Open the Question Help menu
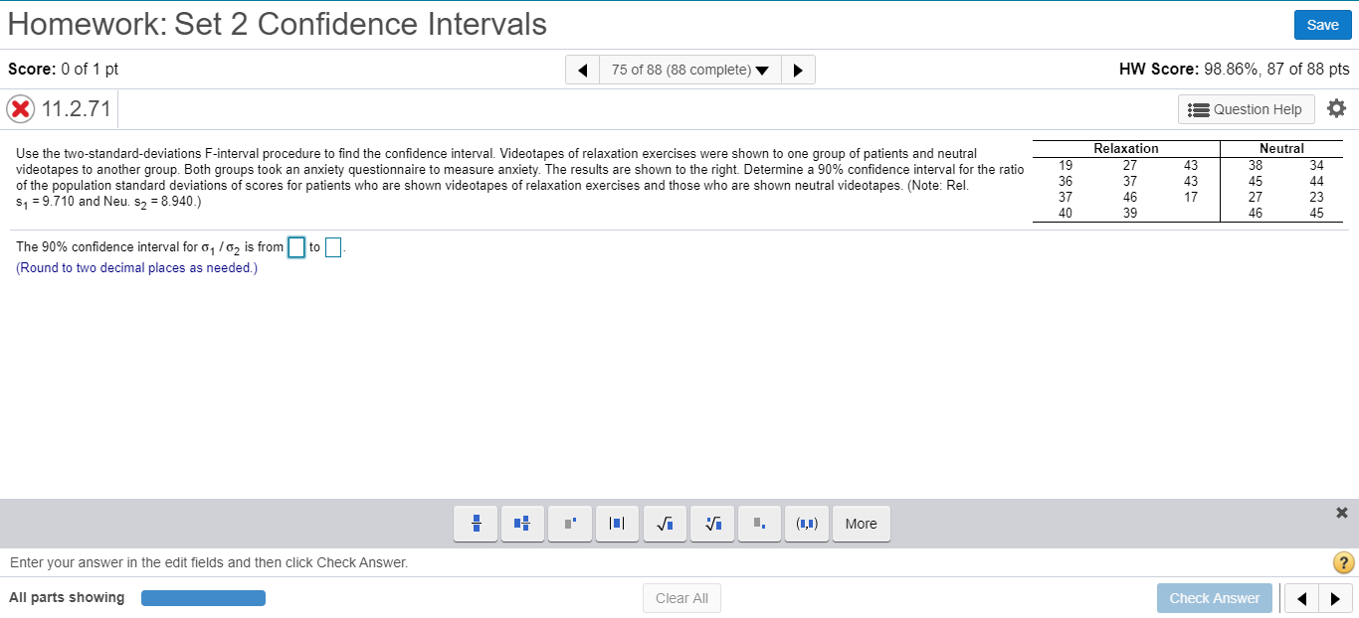The width and height of the screenshot is (1359, 618). tap(1247, 109)
